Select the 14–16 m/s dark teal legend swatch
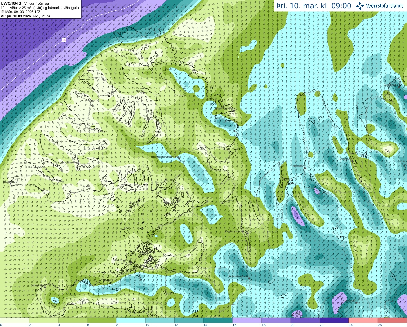 pyautogui.click(x=218, y=320)
